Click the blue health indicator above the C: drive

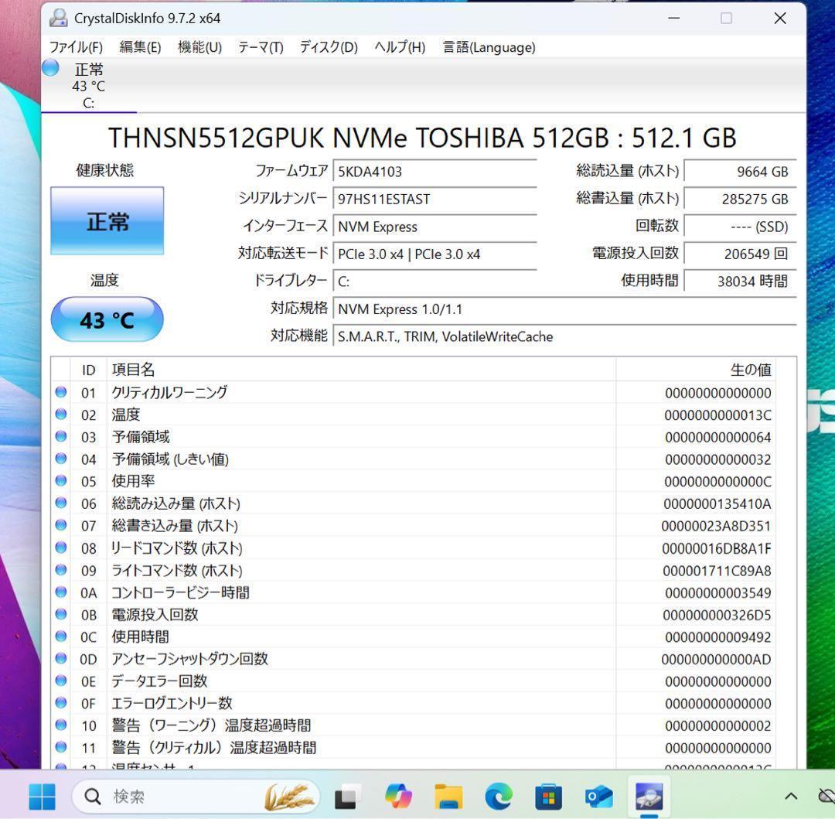[49, 68]
